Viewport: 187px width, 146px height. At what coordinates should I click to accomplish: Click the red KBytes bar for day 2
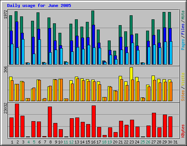click(x=17, y=120)
